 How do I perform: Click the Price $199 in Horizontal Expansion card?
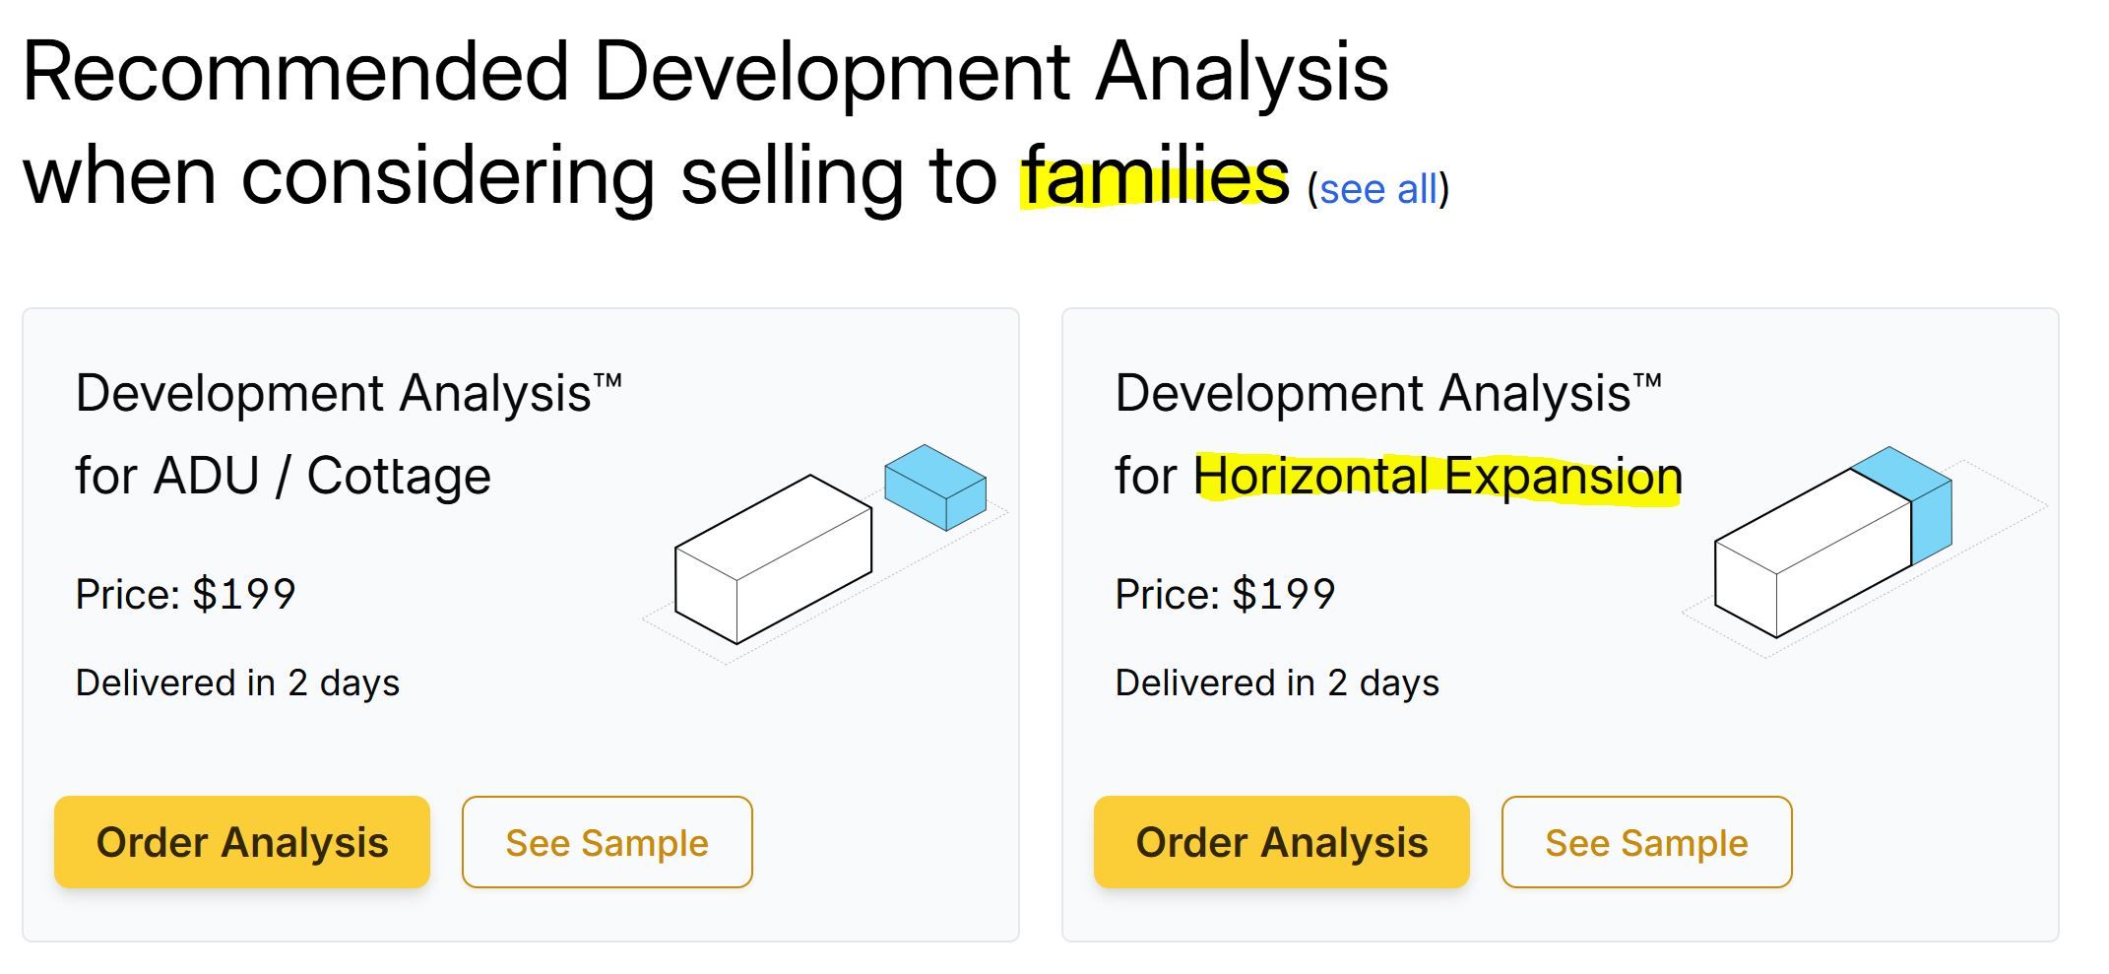pos(1225,594)
